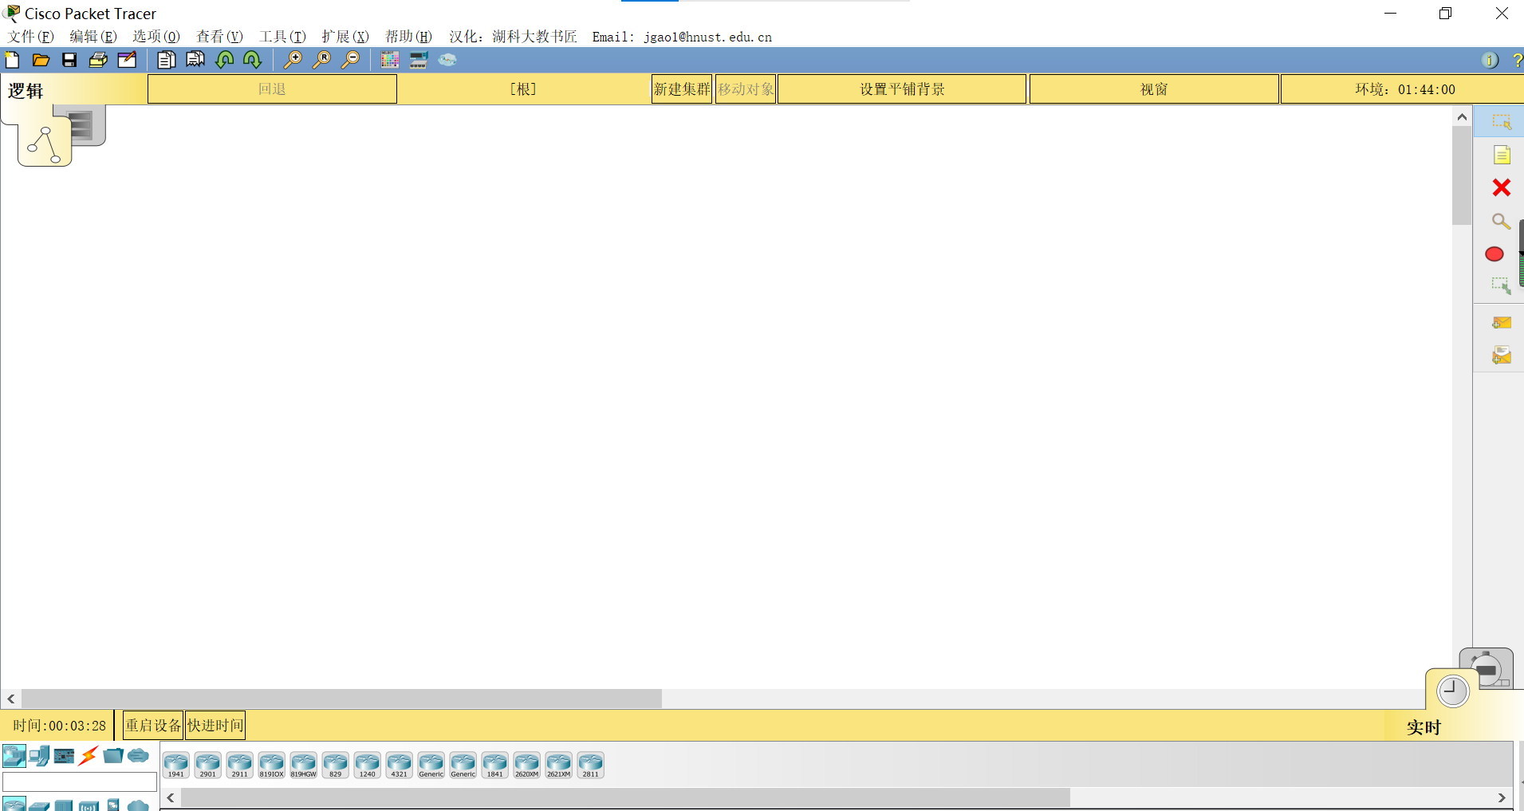
Task: Open the drawing palette icon
Action: pos(389,60)
